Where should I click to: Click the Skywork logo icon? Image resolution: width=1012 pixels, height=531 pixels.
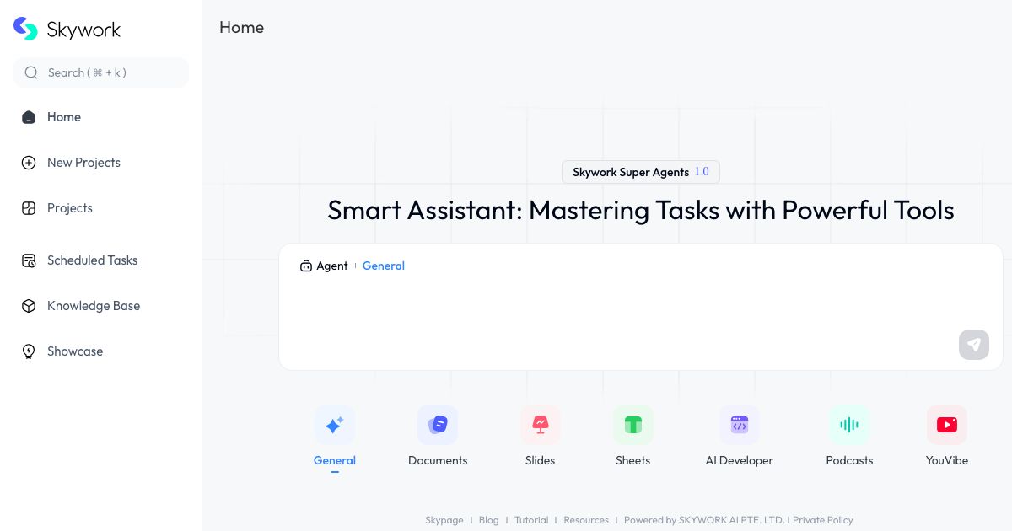pyautogui.click(x=26, y=29)
